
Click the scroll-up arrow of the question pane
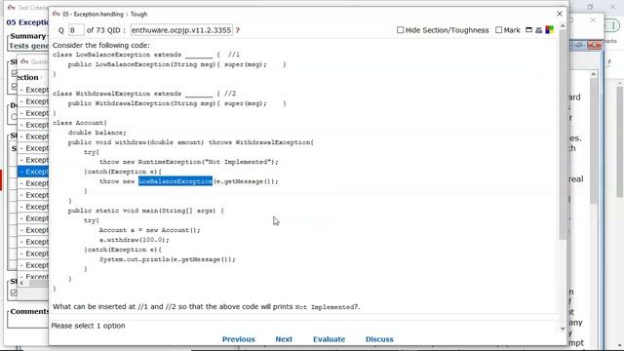tap(563, 26)
